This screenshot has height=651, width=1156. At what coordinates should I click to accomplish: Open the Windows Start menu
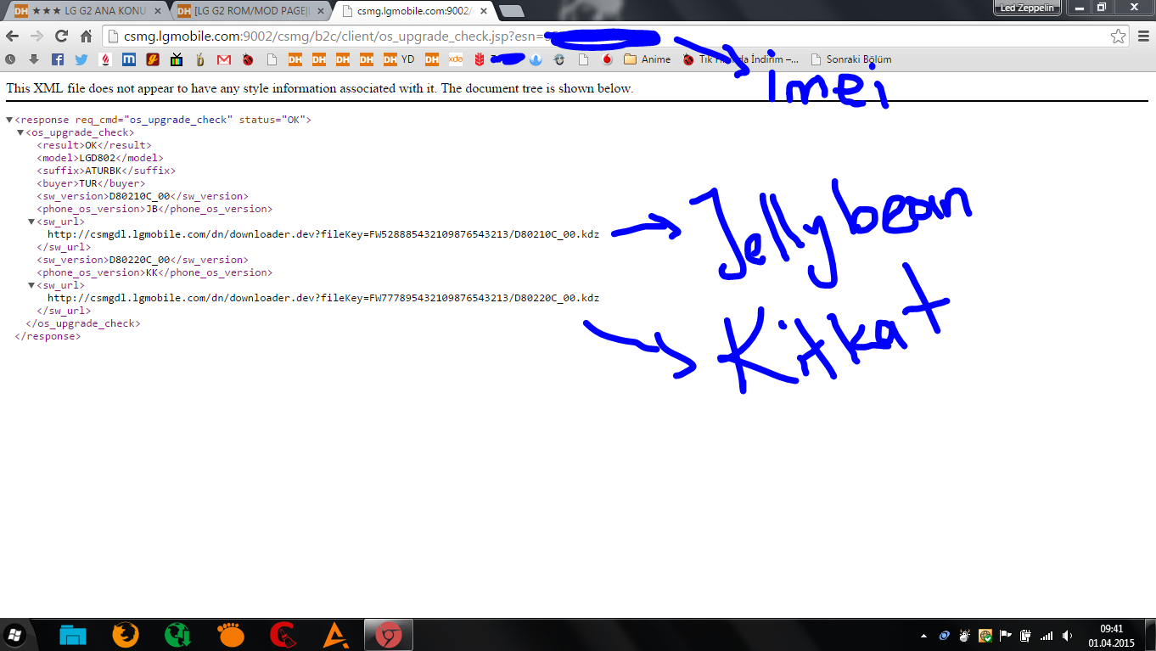point(15,635)
